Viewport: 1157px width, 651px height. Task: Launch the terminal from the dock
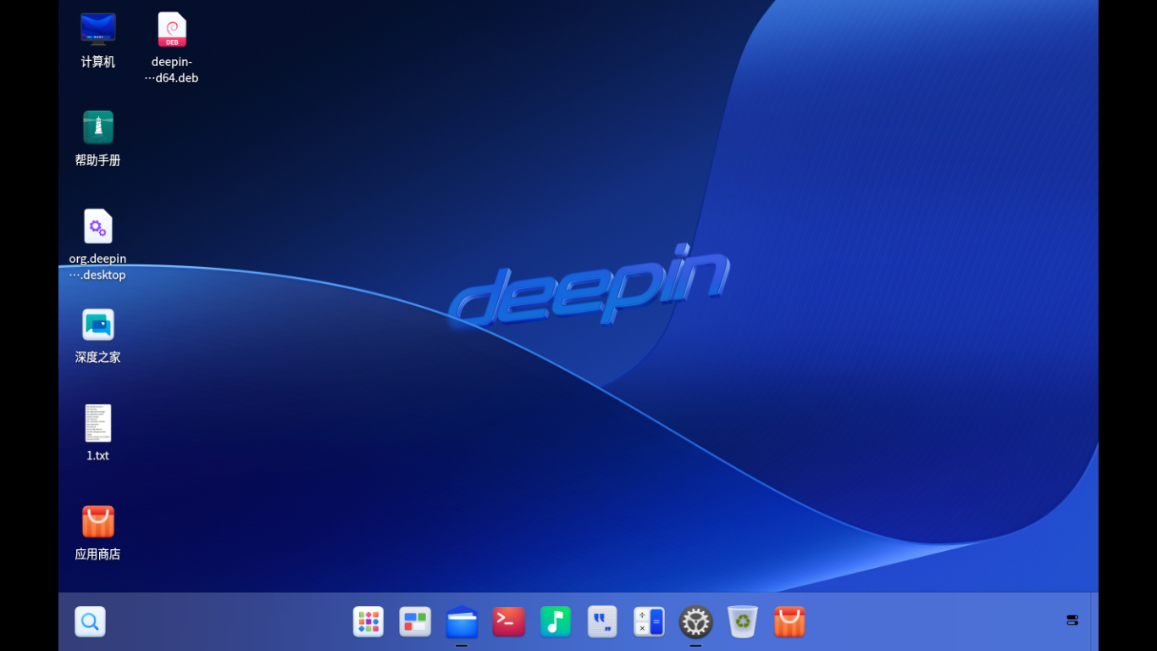pos(509,621)
